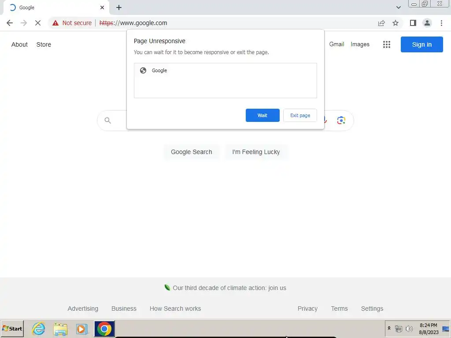Open the Chrome profile avatar
This screenshot has height=338, width=451.
[x=427, y=23]
